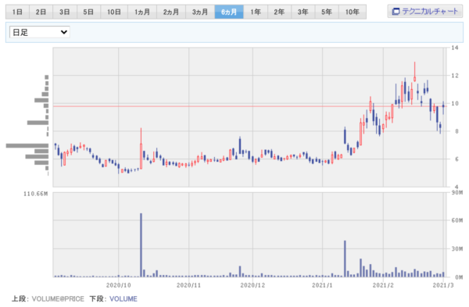Click the 2021/2 date axis label

383,285
